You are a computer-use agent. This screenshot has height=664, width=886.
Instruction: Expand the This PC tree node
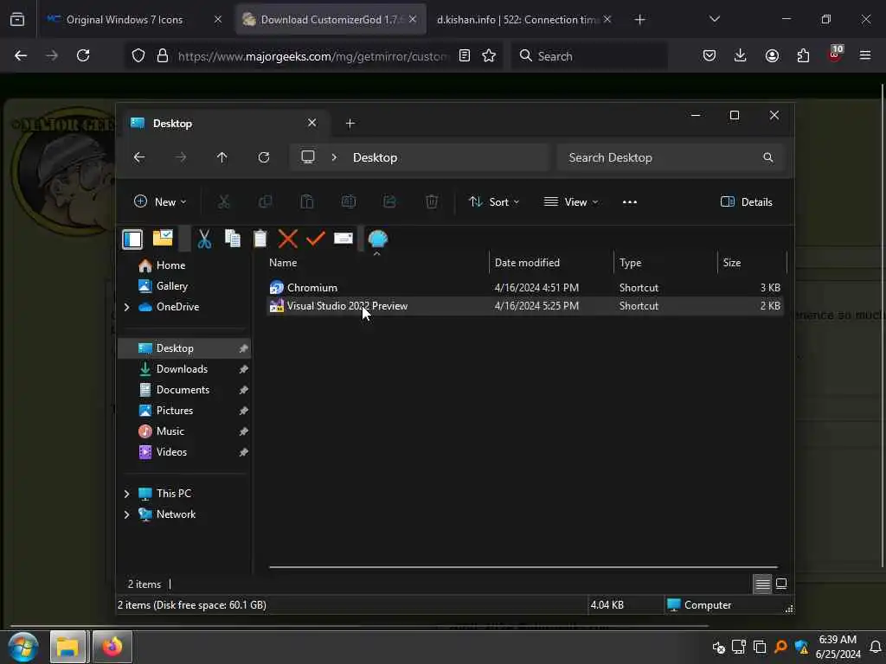point(126,494)
